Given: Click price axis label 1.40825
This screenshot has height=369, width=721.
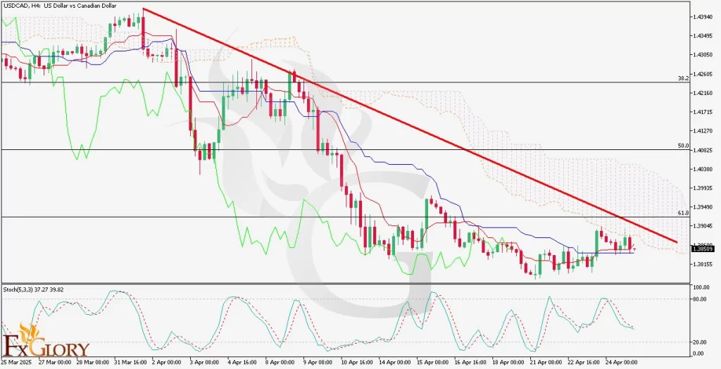Looking at the screenshot, I should tap(704, 150).
